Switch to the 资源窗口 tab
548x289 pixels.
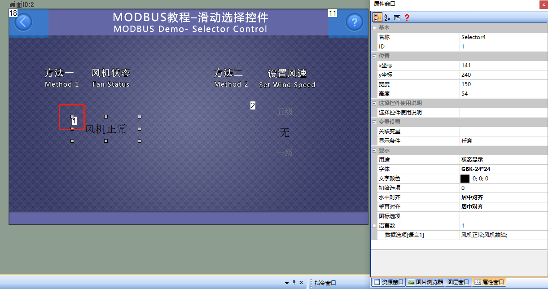[389, 282]
